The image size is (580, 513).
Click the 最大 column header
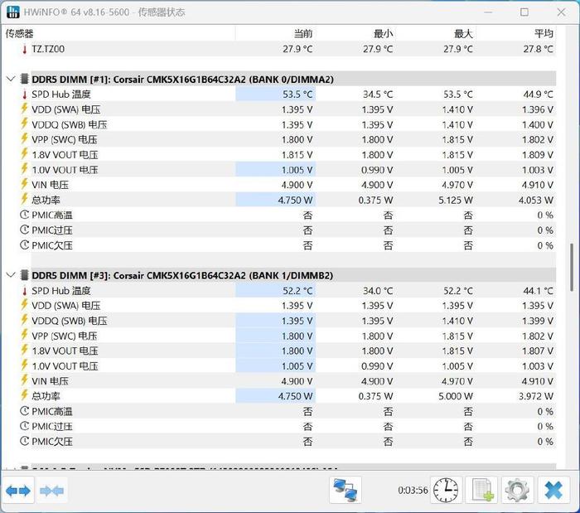click(463, 34)
